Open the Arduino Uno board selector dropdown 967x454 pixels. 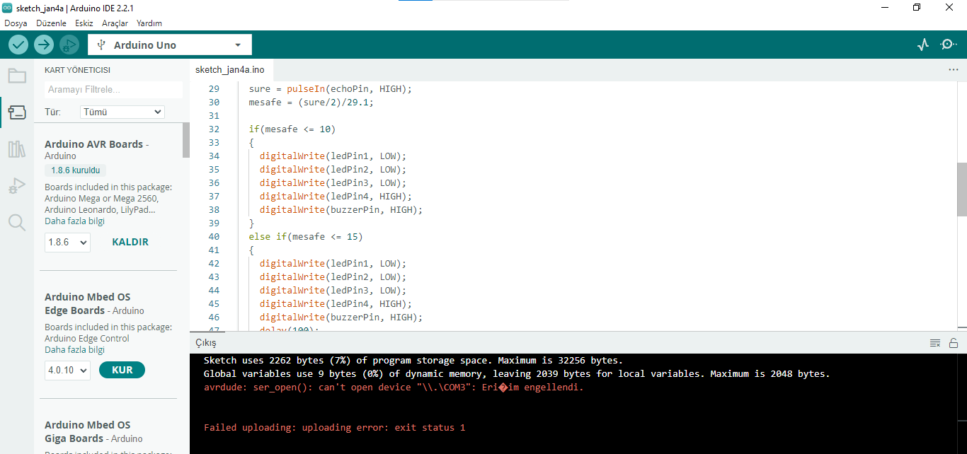[170, 45]
